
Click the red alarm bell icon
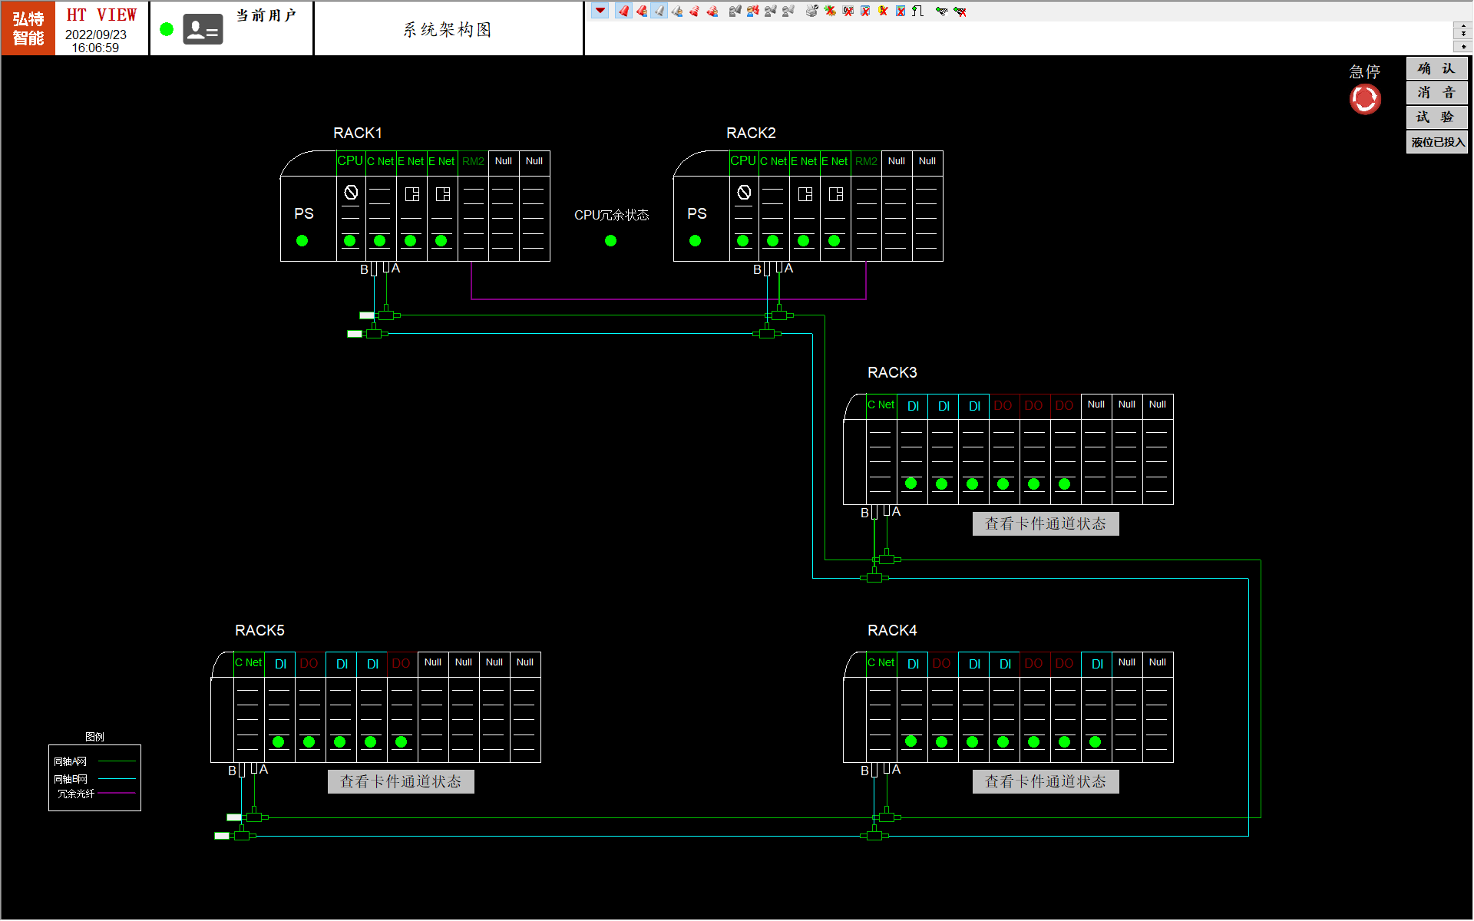coord(623,11)
